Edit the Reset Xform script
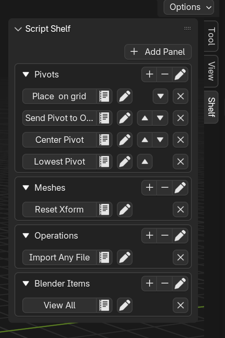Image resolution: width=225 pixels, height=338 pixels. (x=125, y=210)
